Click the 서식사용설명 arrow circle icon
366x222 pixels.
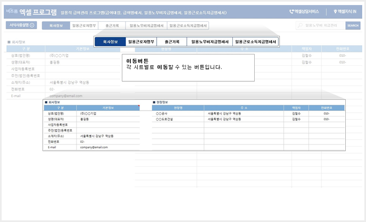pyautogui.click(x=32, y=25)
